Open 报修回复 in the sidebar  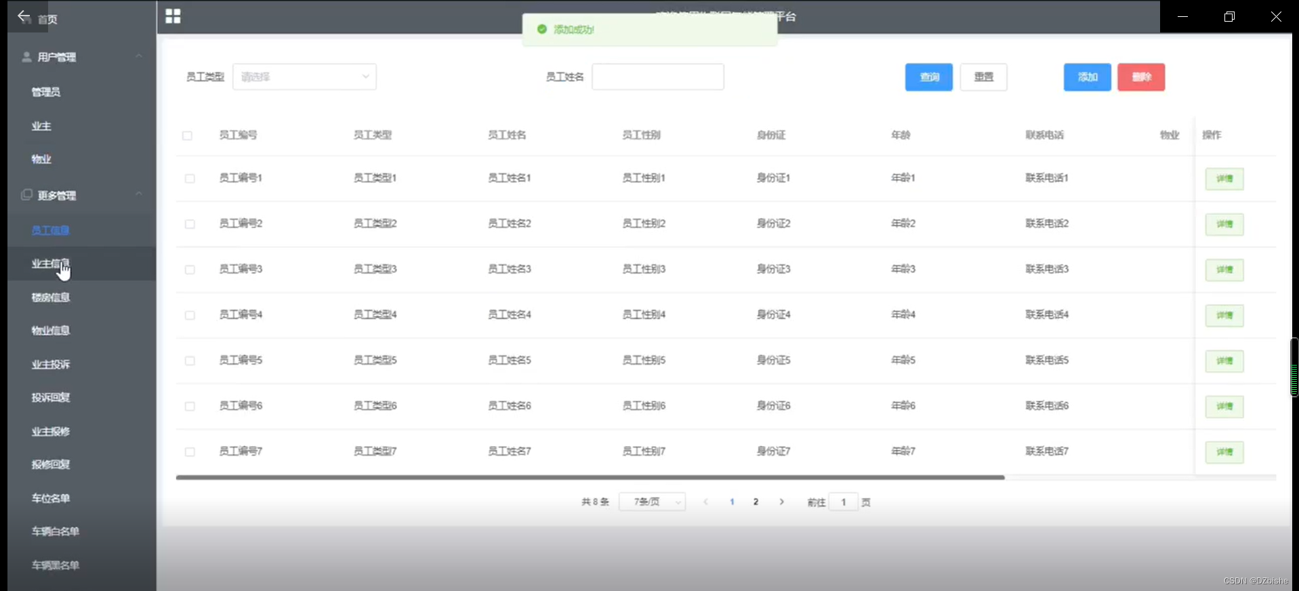pyautogui.click(x=50, y=464)
